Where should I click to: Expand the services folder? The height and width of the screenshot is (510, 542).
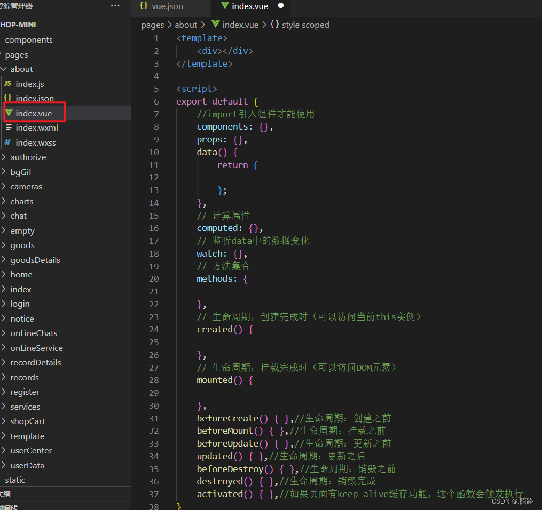(x=3, y=407)
